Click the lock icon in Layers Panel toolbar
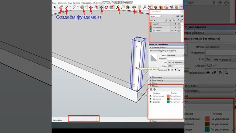236x133 pixels. coord(166,20)
